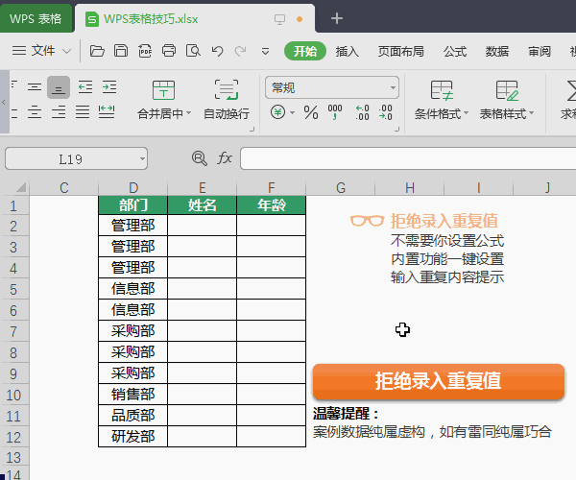Viewport: 576px width, 480px height.
Task: Select WPS 表格 home tab
Action: 36,18
